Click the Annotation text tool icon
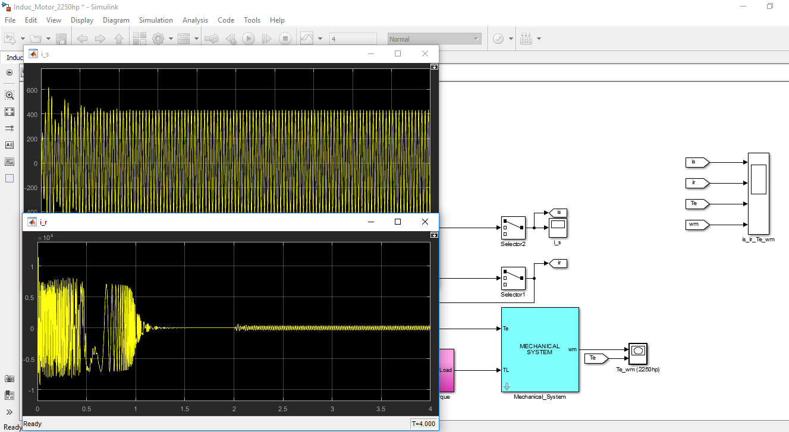Image resolution: width=789 pixels, height=432 pixels. click(10, 145)
